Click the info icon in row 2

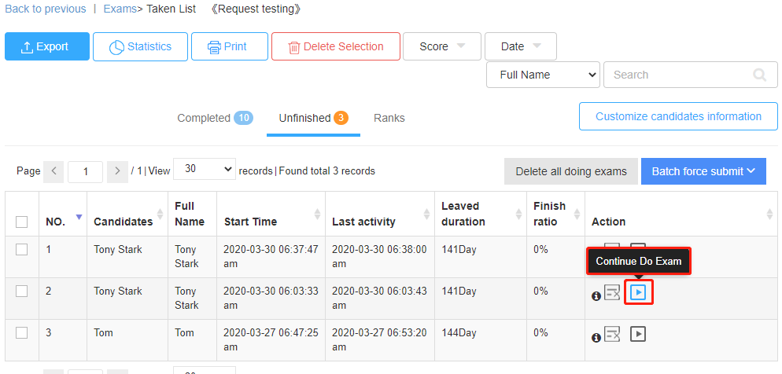[x=596, y=296]
